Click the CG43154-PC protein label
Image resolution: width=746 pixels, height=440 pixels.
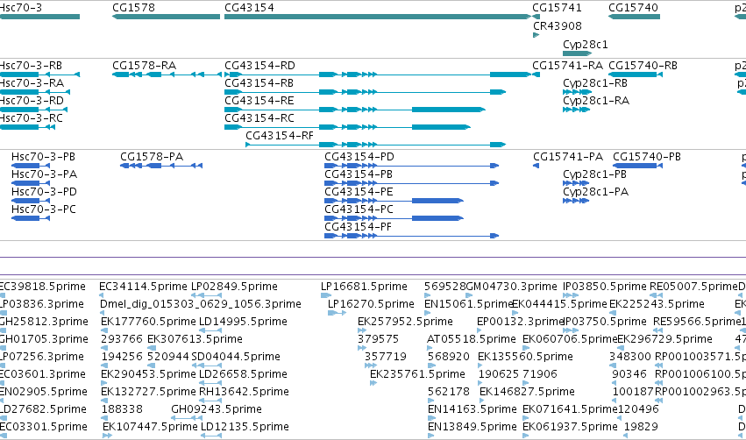point(359,209)
